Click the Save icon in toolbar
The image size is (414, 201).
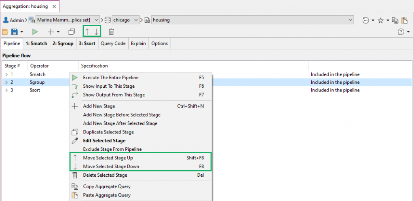coord(15,32)
